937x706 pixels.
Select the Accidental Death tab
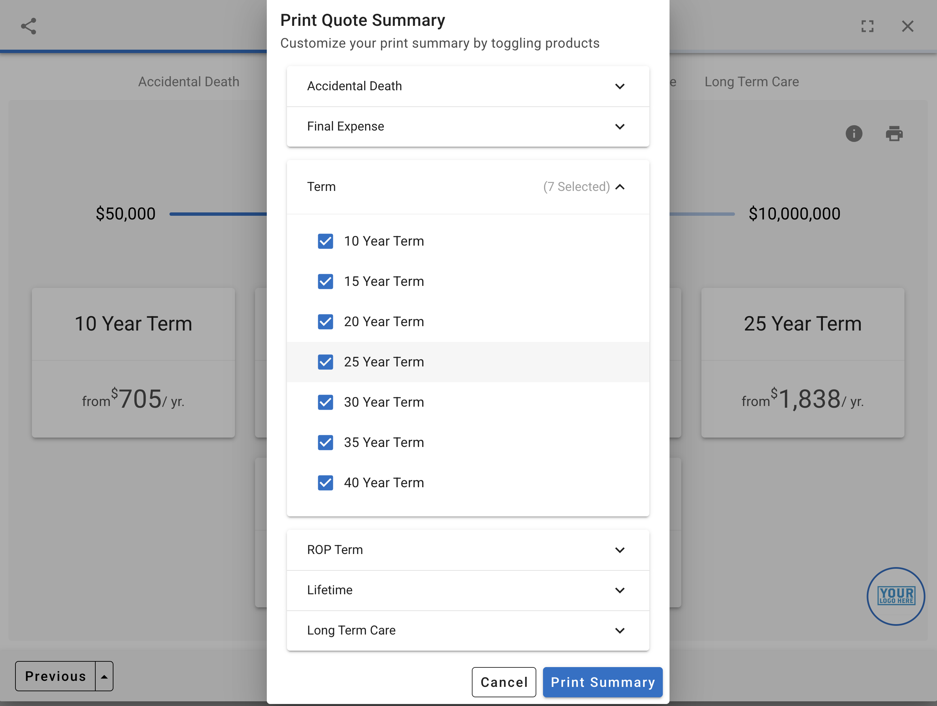click(x=189, y=81)
